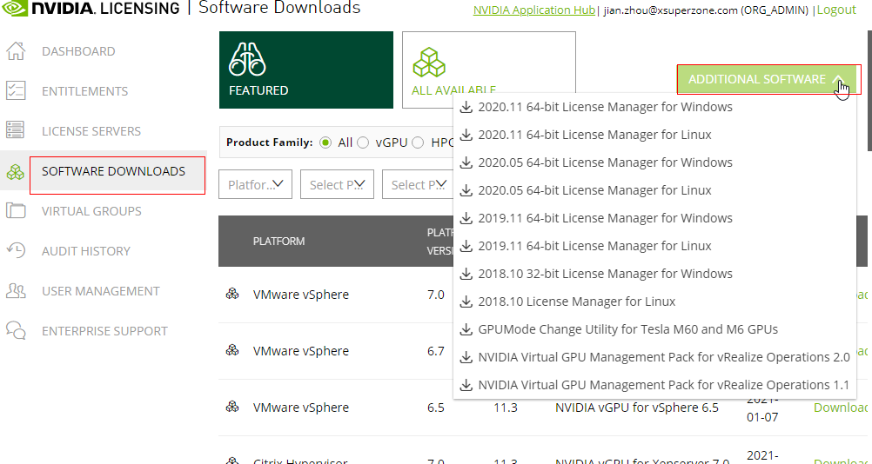
Task: Click download icon for 2019.11 Windows License Manager
Action: 466,218
